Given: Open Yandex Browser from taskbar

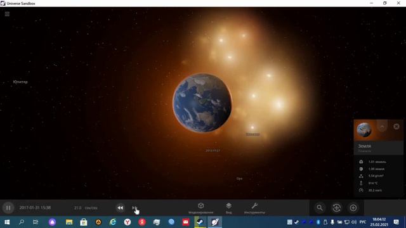Looking at the screenshot, I should pos(128,222).
